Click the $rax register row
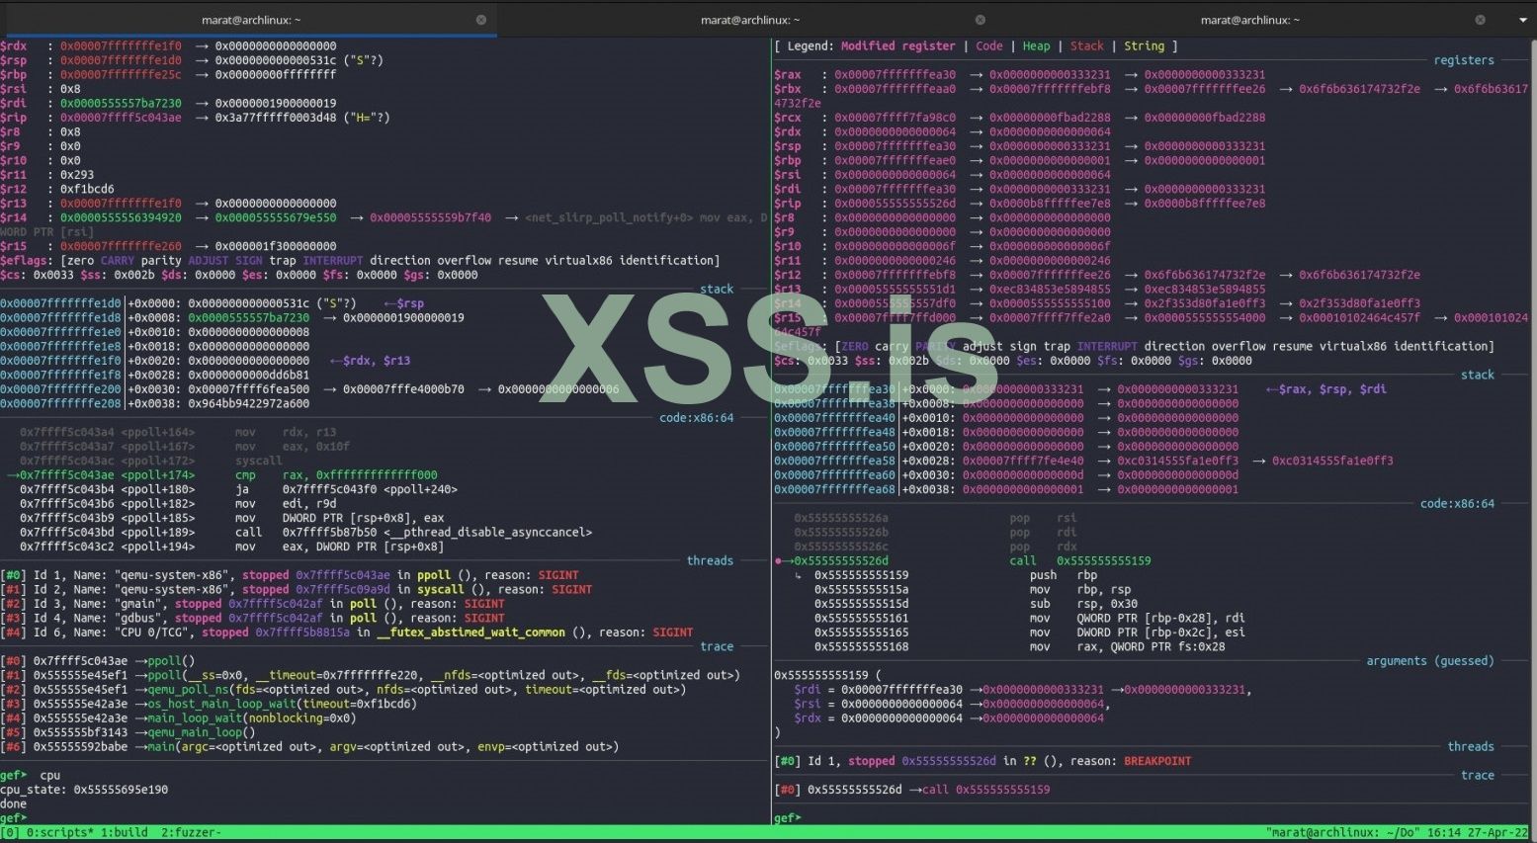The height and width of the screenshot is (843, 1537). [1020, 75]
